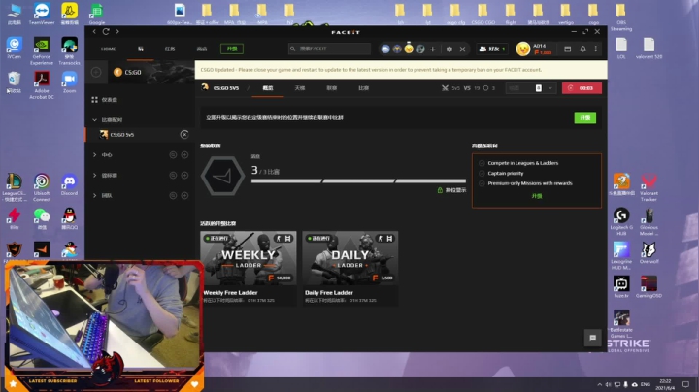Image resolution: width=699 pixels, height=392 pixels.
Task: Open the Daily Free Ladder card
Action: (x=349, y=268)
